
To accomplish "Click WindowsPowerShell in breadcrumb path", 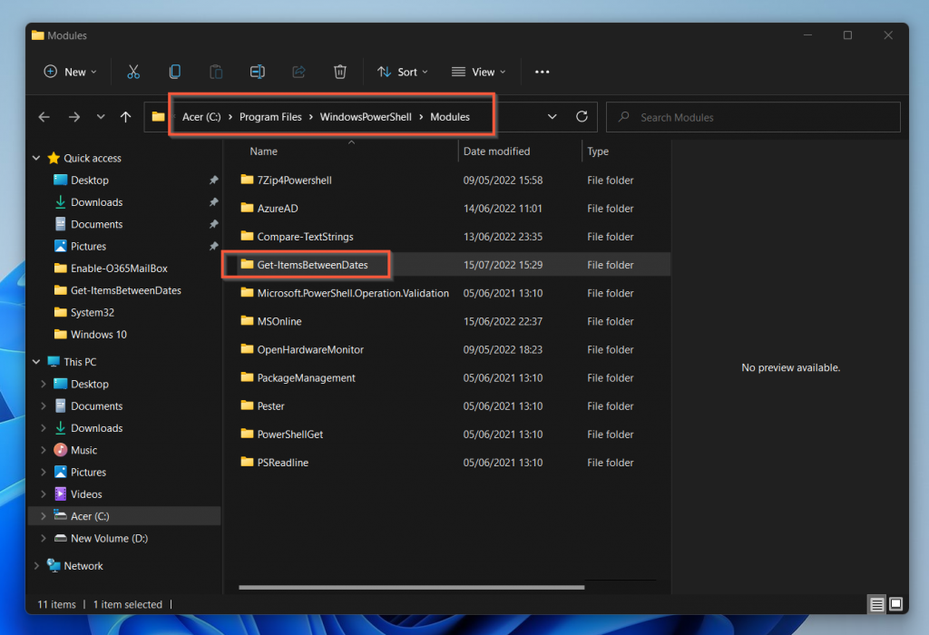I will pyautogui.click(x=366, y=117).
